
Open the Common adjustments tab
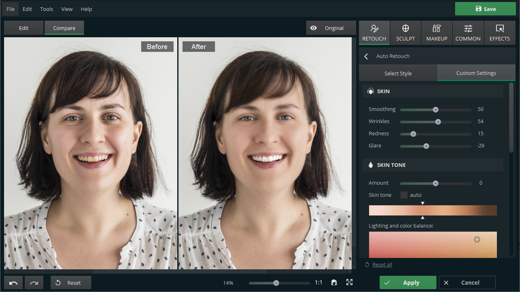[468, 32]
